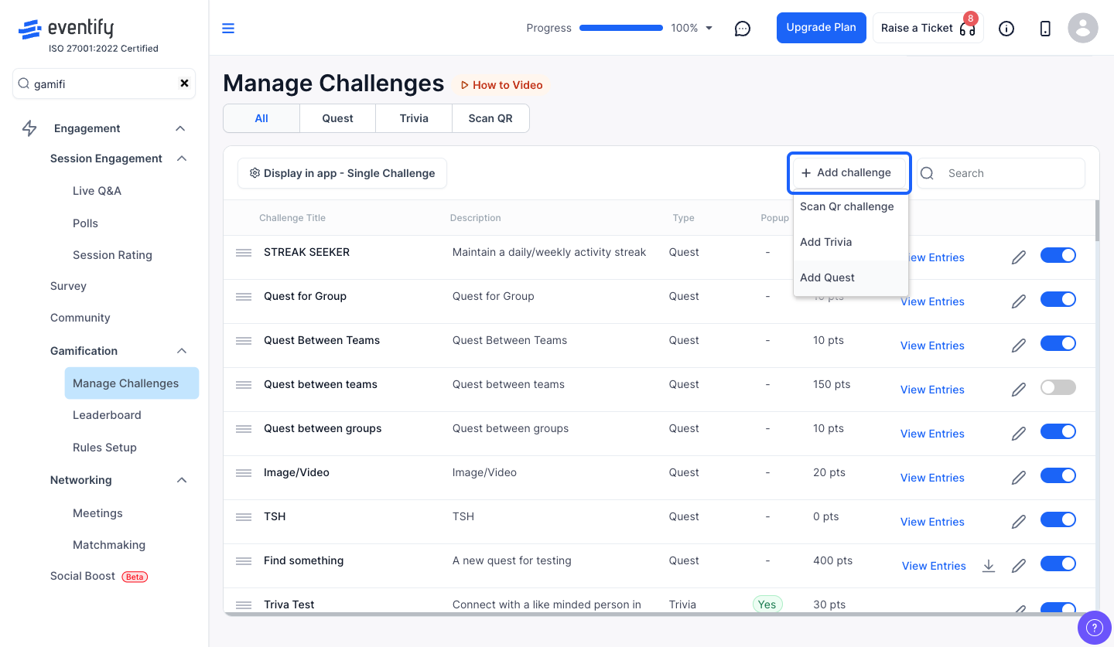The height and width of the screenshot is (647, 1114).
Task: Select Scan Qr challenge option
Action: coord(850,206)
